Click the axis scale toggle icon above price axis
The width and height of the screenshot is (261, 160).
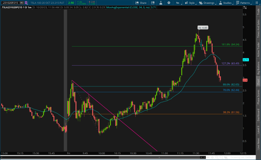point(245,7)
